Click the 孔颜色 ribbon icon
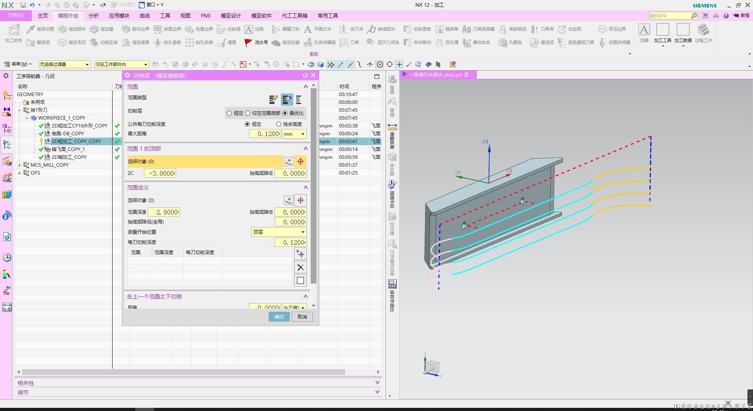This screenshot has height=411, width=753. 503,42
